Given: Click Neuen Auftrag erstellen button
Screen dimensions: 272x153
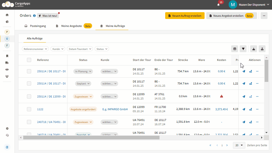Looking at the screenshot, I should click(x=185, y=16).
